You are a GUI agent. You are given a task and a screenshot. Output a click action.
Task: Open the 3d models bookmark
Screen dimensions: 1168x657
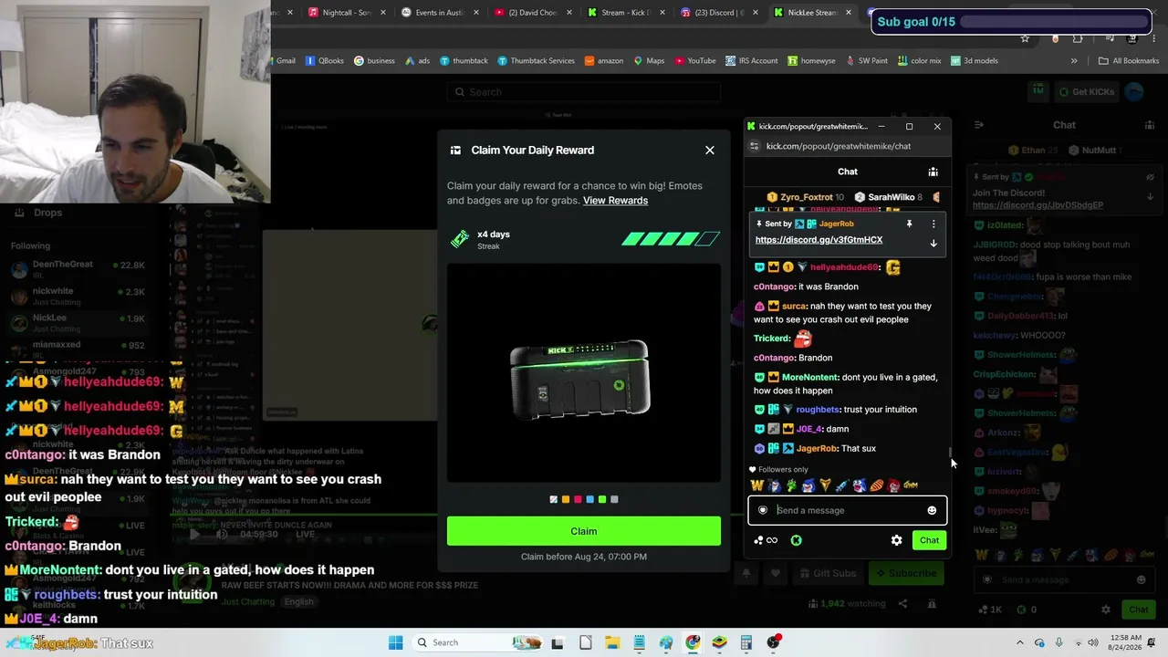point(975,61)
